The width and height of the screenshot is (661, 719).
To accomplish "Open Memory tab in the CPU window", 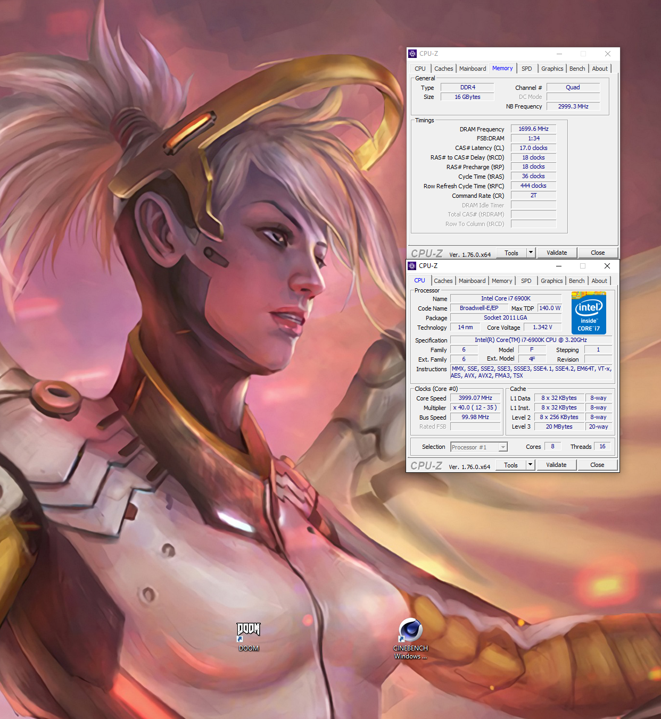I will (502, 281).
